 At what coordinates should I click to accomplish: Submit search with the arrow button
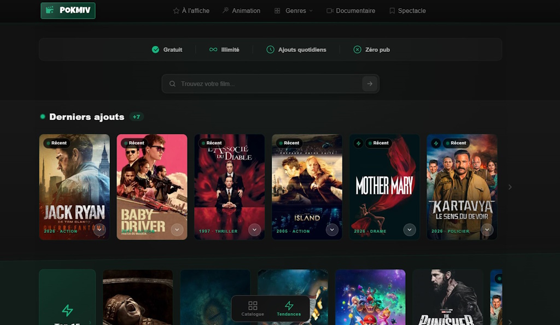[x=370, y=83]
